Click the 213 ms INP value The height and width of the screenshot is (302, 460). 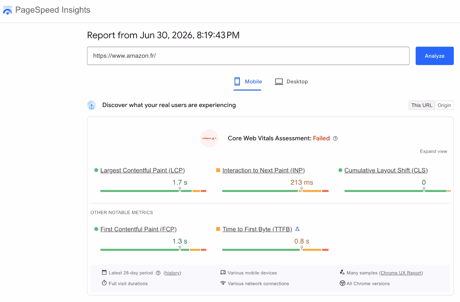click(302, 182)
